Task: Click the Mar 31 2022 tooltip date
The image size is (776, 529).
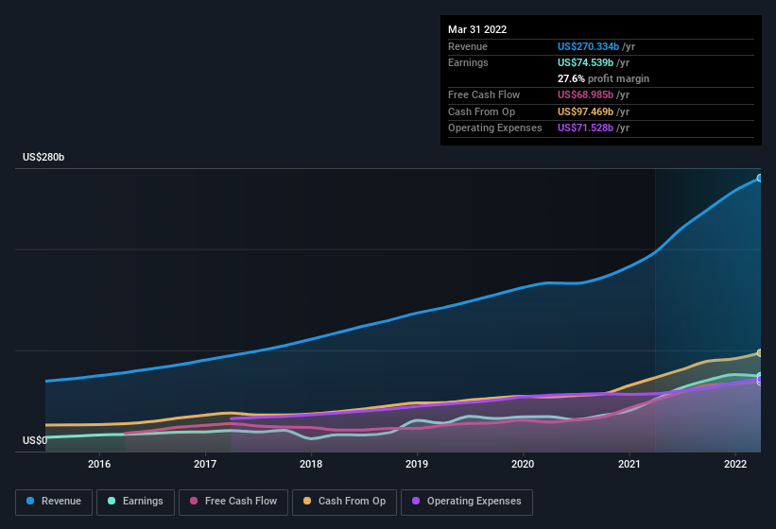Action: point(477,29)
